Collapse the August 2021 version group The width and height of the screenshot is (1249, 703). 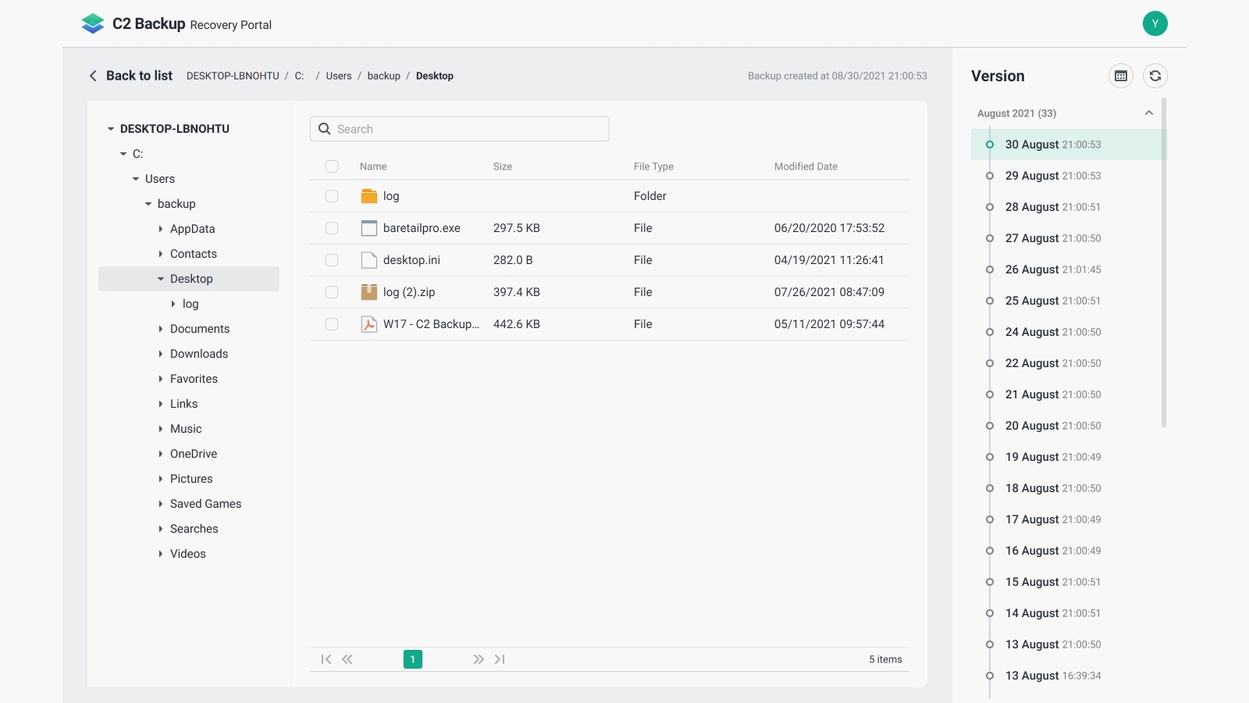tap(1148, 113)
